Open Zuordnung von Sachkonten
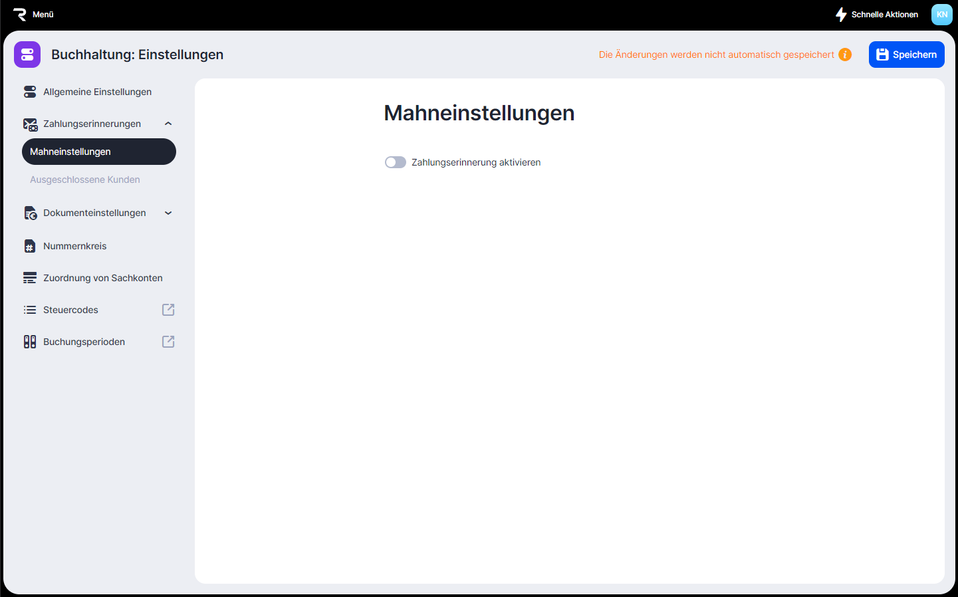The height and width of the screenshot is (597, 958). point(103,278)
